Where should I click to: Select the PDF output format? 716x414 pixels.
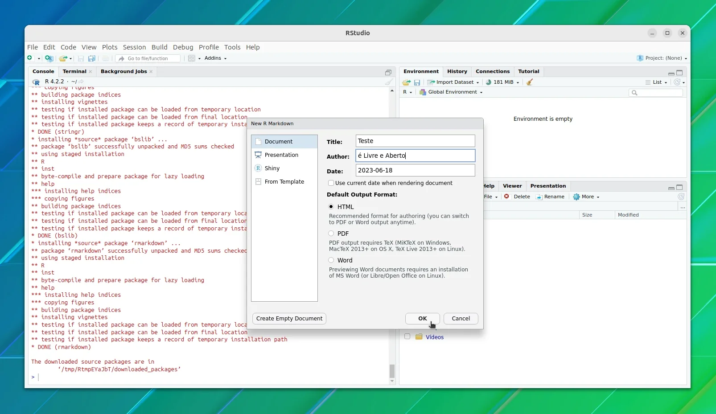tap(331, 234)
